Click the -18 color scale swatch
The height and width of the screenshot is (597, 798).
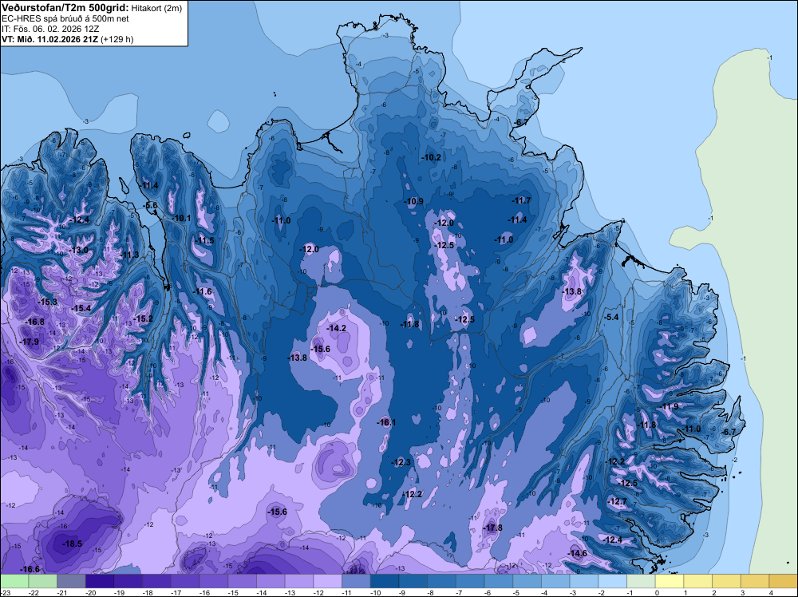(156, 581)
